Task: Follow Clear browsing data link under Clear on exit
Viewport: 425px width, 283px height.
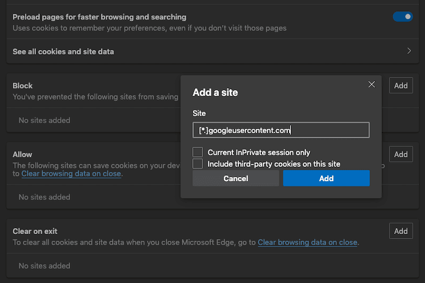Action: click(307, 242)
